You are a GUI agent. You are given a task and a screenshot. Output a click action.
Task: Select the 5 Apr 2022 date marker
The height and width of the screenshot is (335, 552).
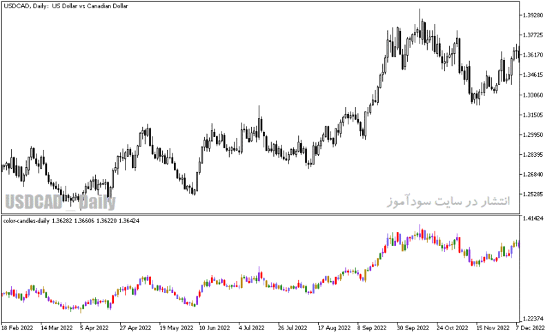click(x=94, y=328)
